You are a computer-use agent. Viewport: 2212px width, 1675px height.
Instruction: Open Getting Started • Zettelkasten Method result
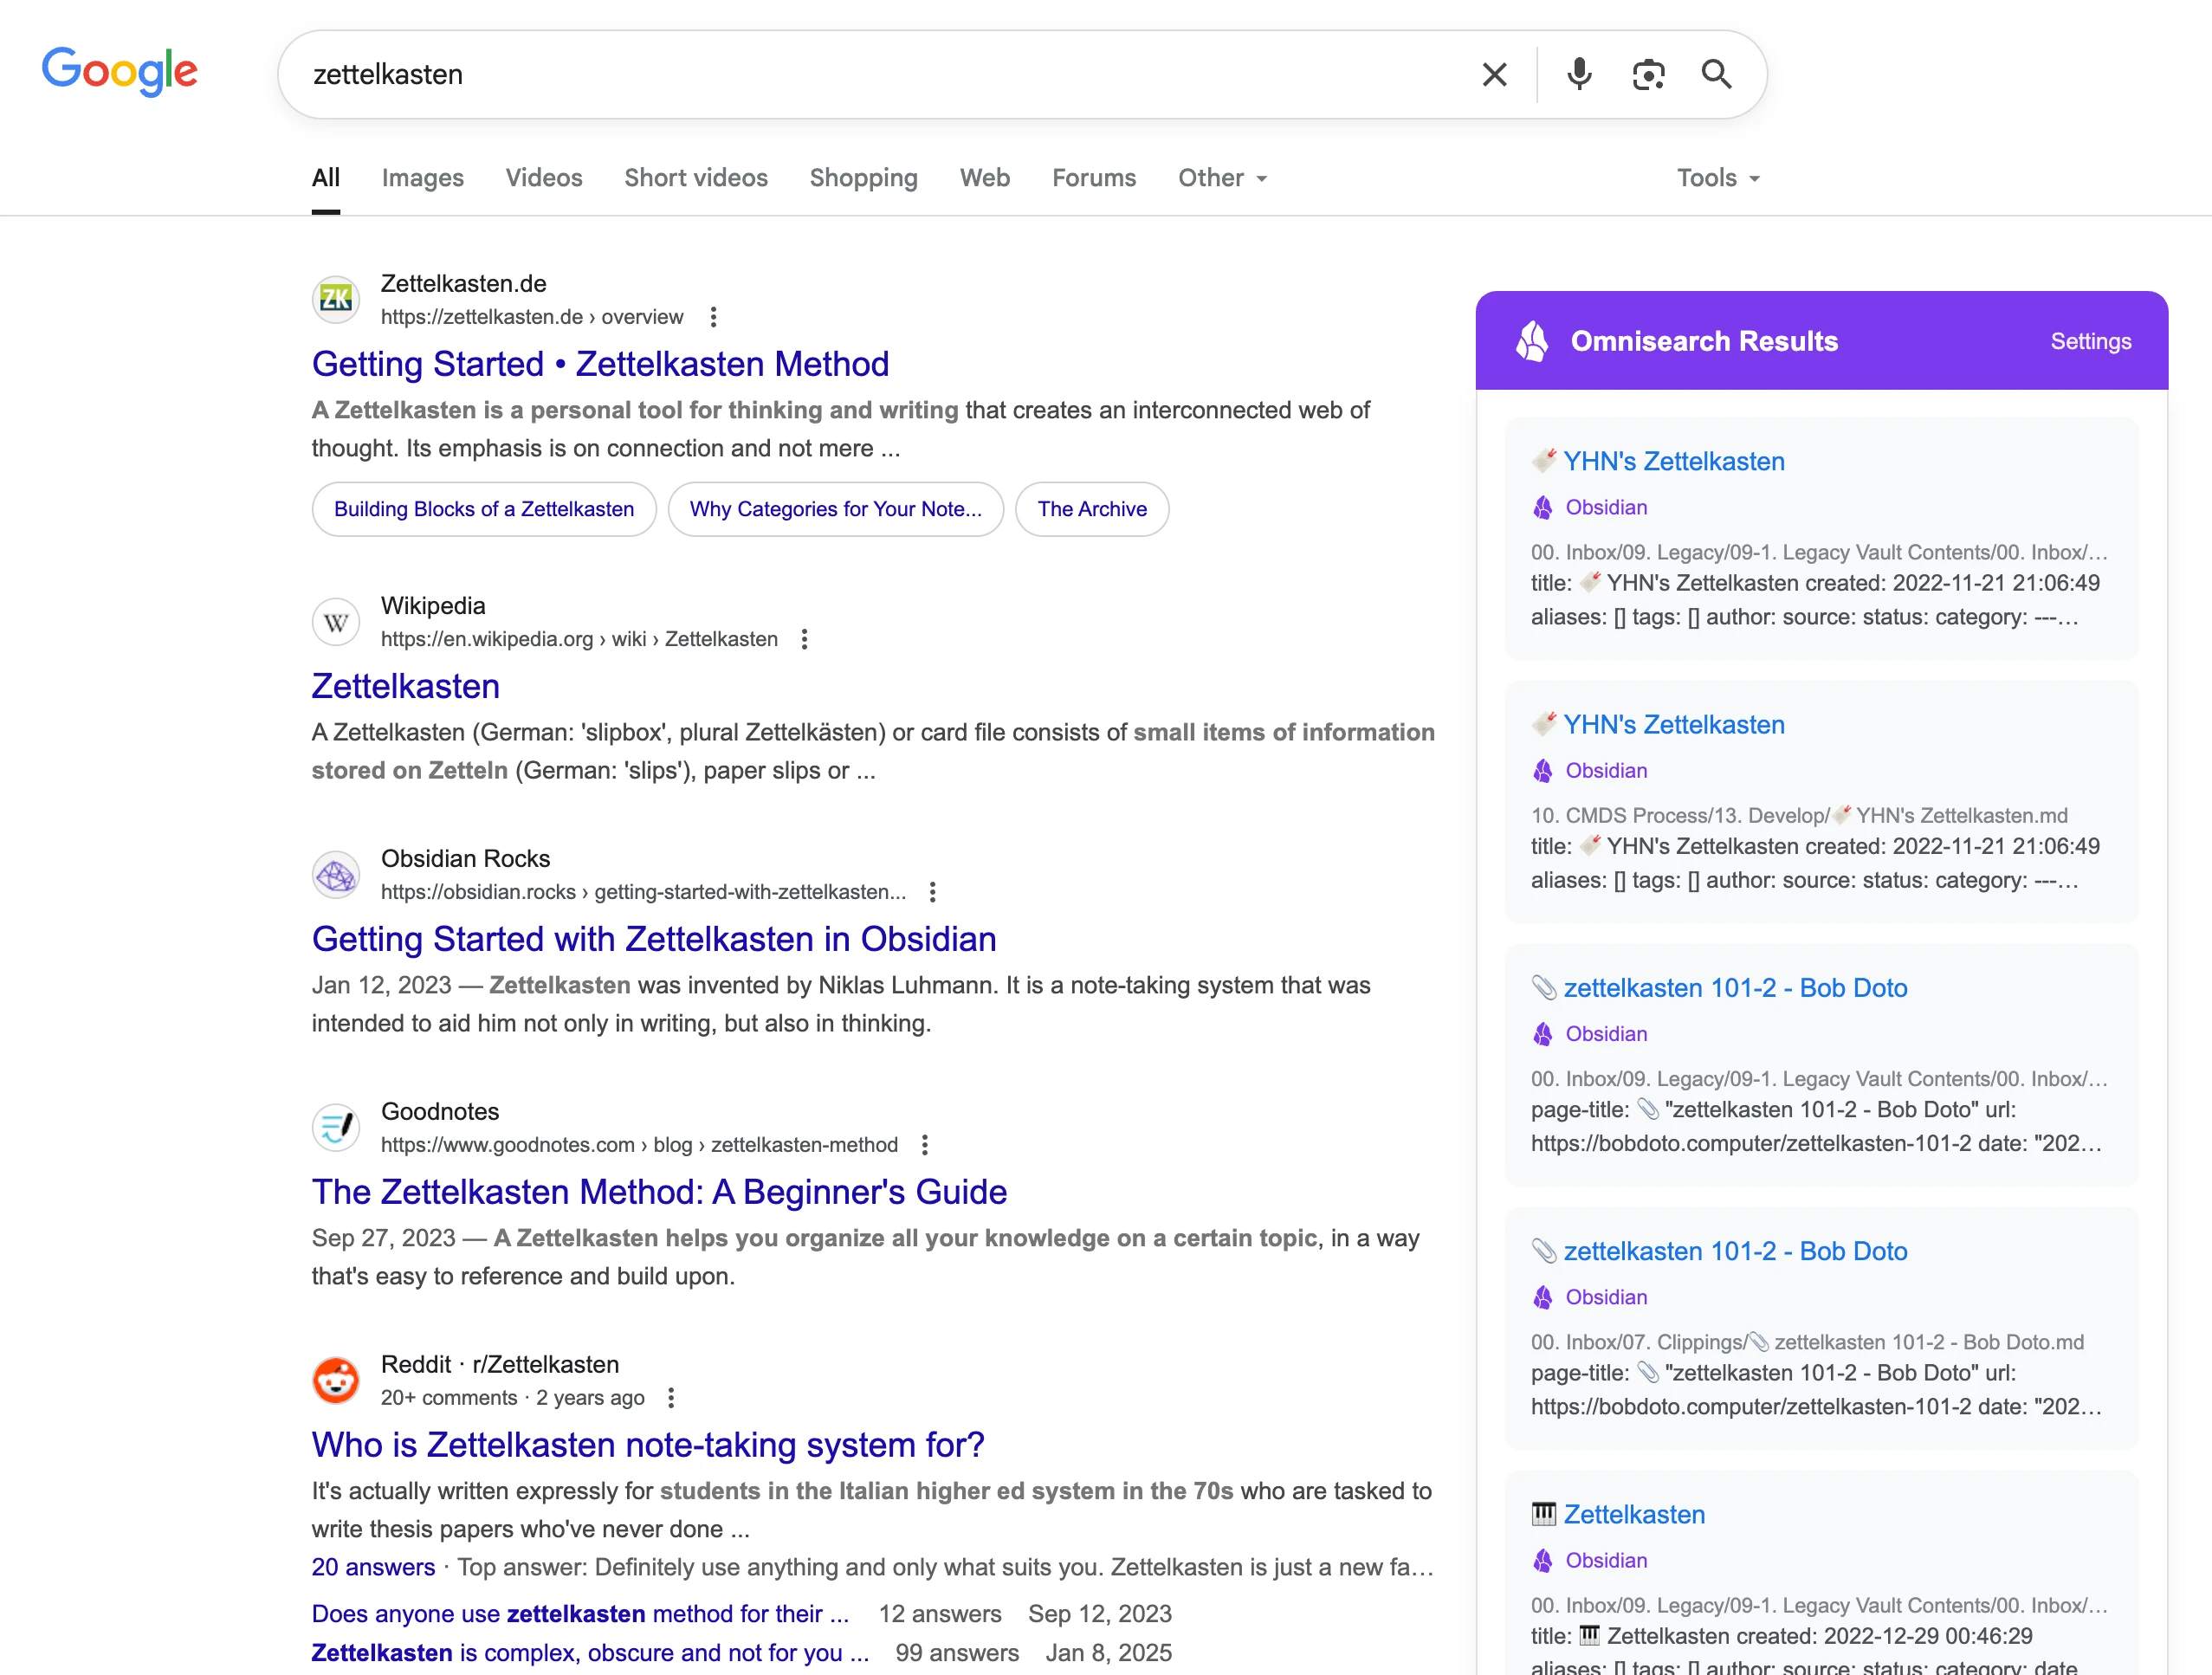pyautogui.click(x=600, y=364)
